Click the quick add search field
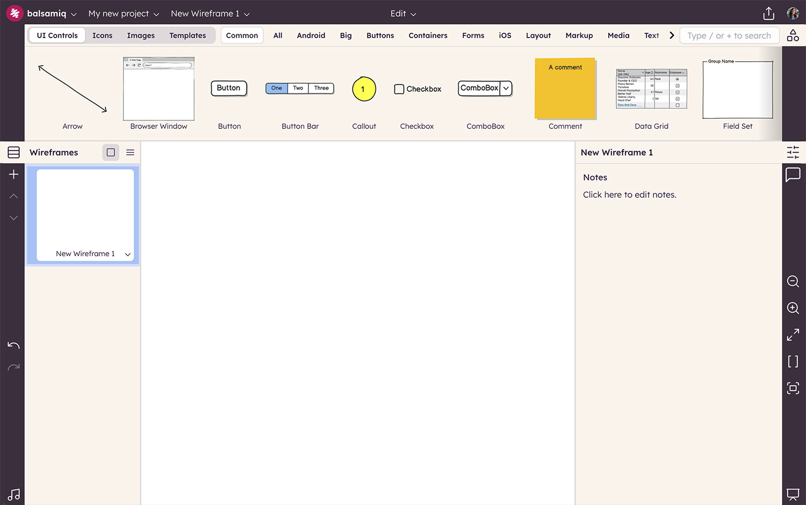 729,35
